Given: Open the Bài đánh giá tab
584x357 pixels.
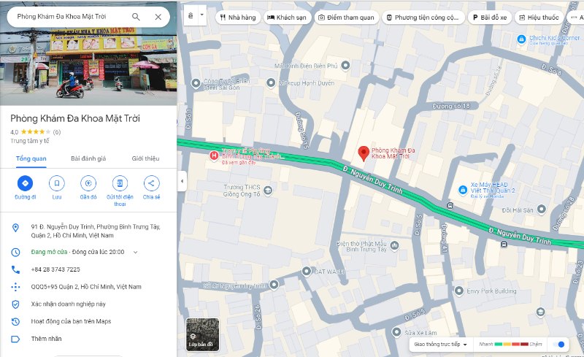Looking at the screenshot, I should click(x=88, y=158).
